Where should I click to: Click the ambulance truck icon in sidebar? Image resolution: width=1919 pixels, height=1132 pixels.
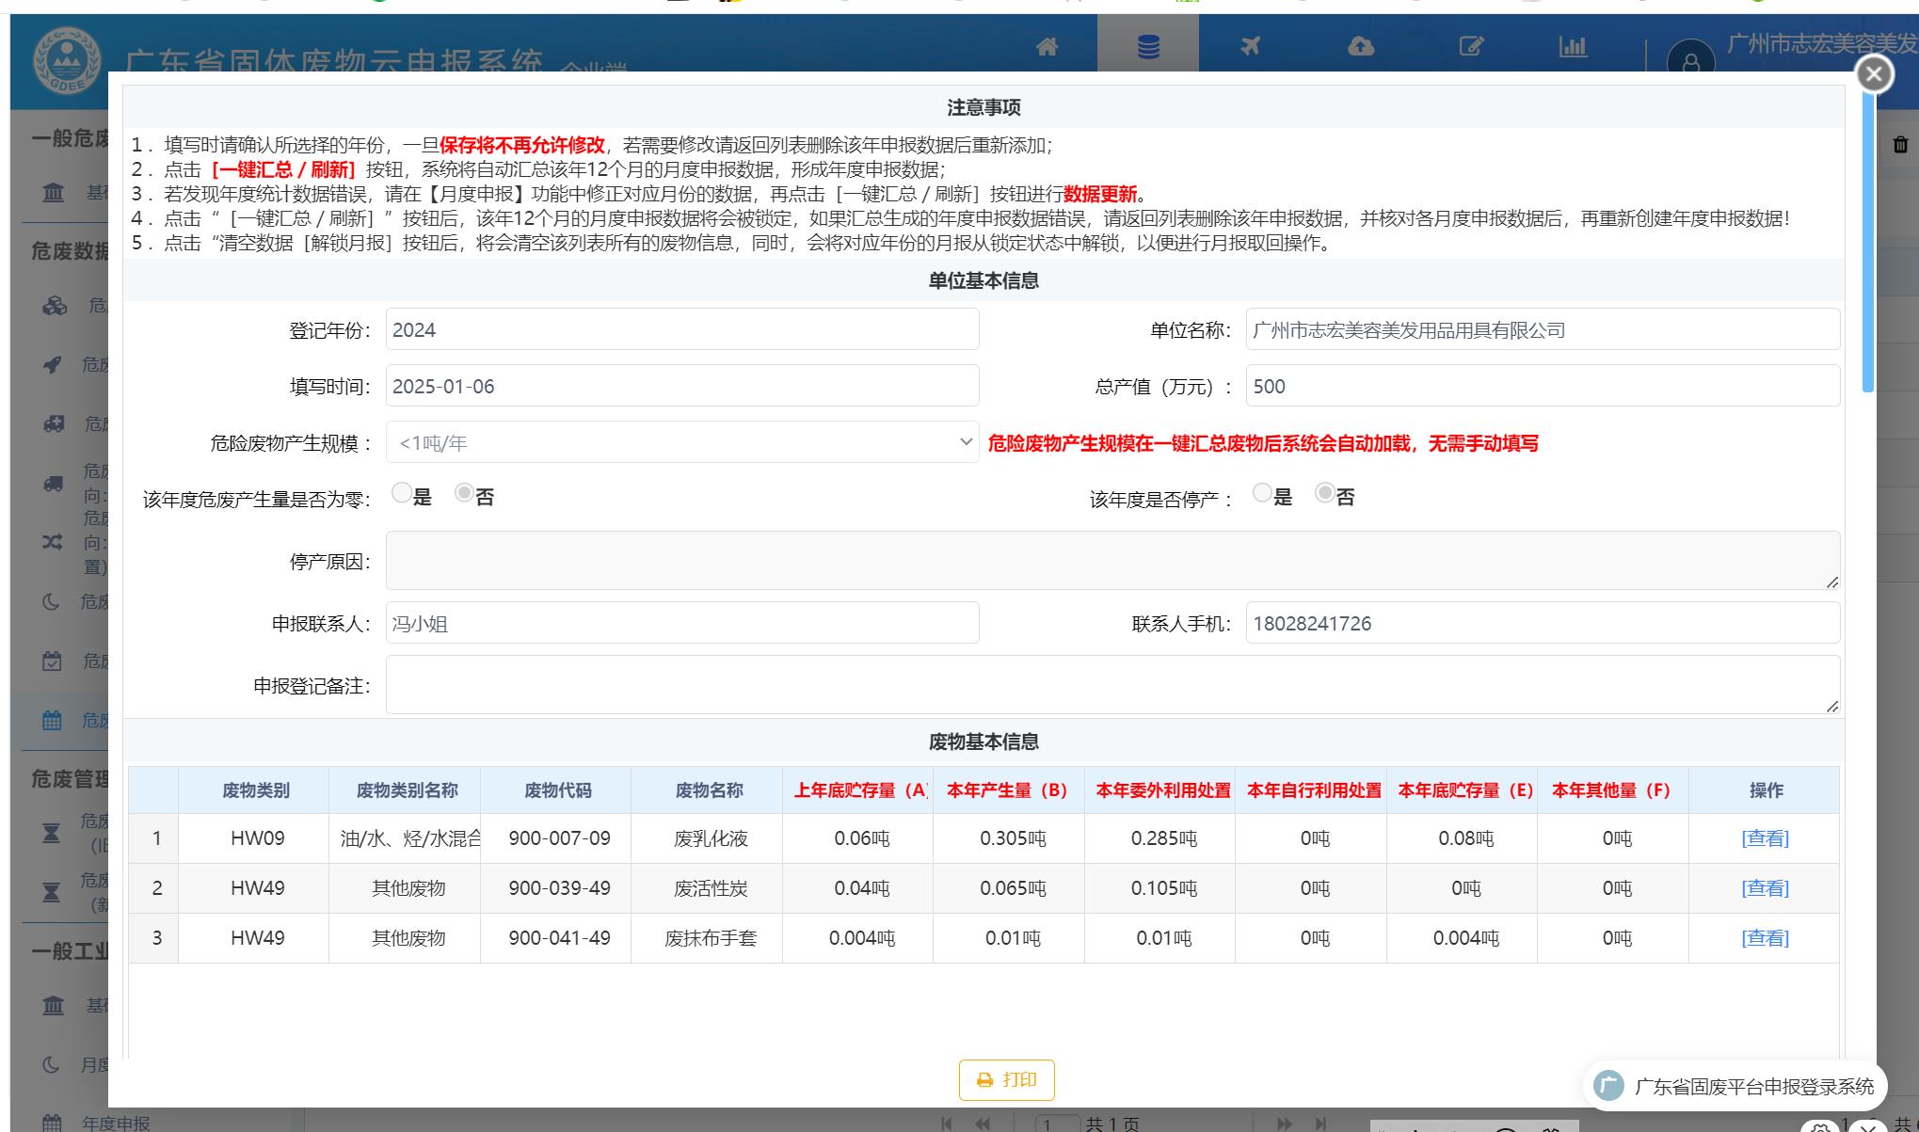pos(54,423)
